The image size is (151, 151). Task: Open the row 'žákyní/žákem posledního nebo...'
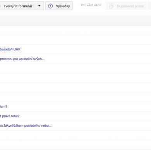75,125
